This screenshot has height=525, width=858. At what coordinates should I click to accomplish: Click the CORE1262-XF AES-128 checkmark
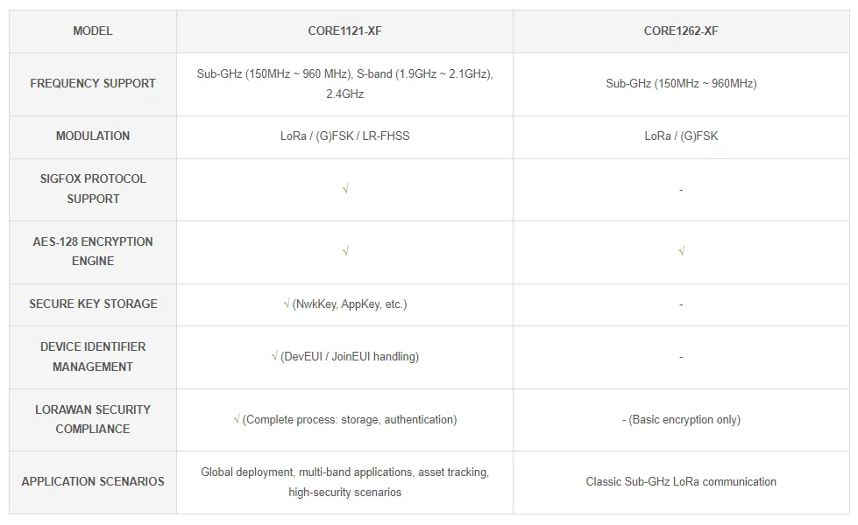681,251
